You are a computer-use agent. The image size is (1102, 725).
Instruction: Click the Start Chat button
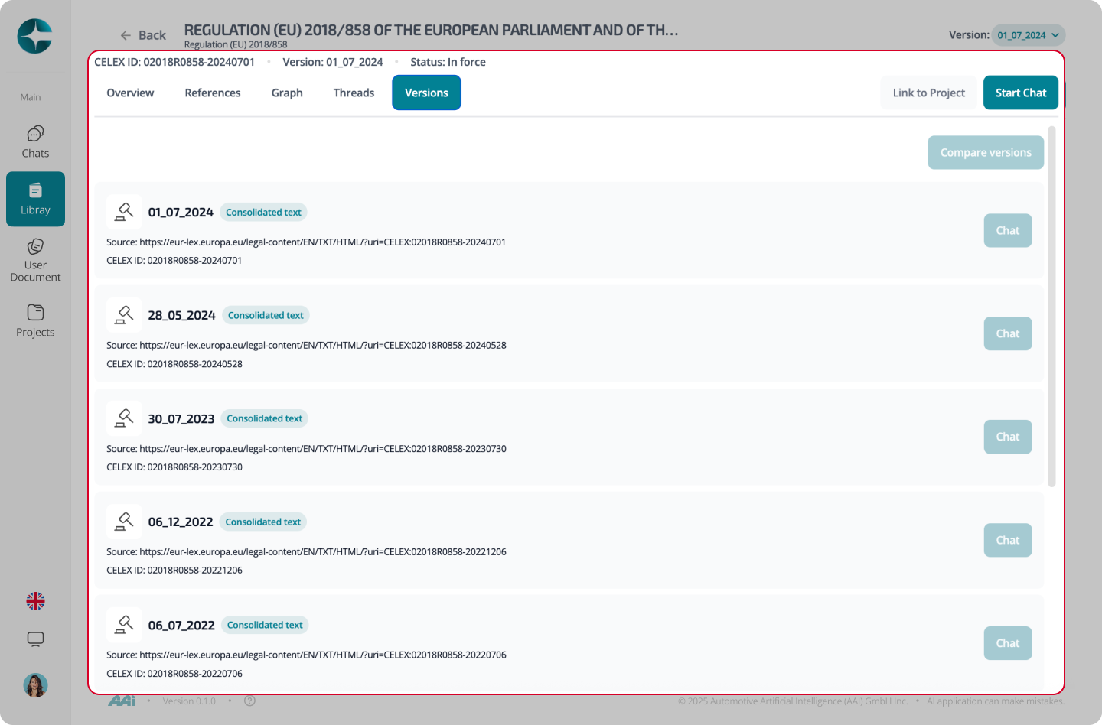click(1021, 93)
